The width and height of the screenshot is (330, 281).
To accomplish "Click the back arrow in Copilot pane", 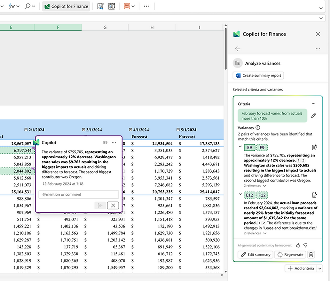I will 238,49.
